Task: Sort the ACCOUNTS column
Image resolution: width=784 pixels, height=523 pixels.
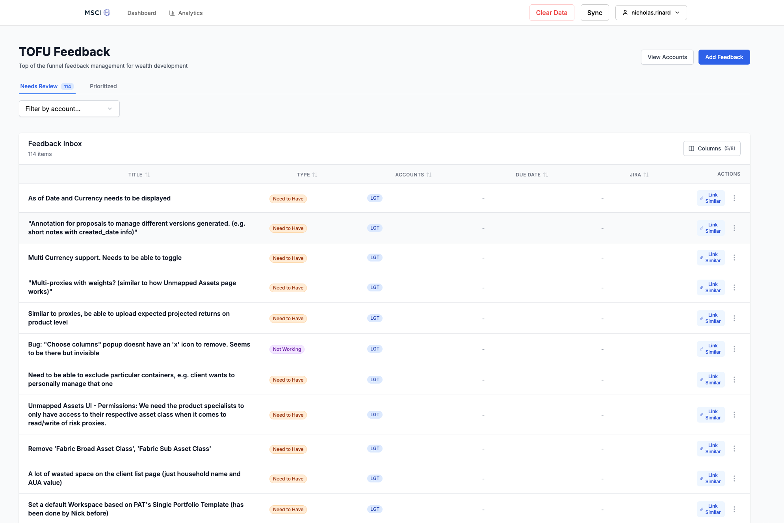Action: [429, 174]
